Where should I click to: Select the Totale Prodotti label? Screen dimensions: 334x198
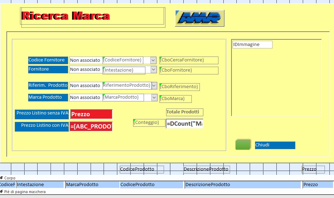(184, 112)
